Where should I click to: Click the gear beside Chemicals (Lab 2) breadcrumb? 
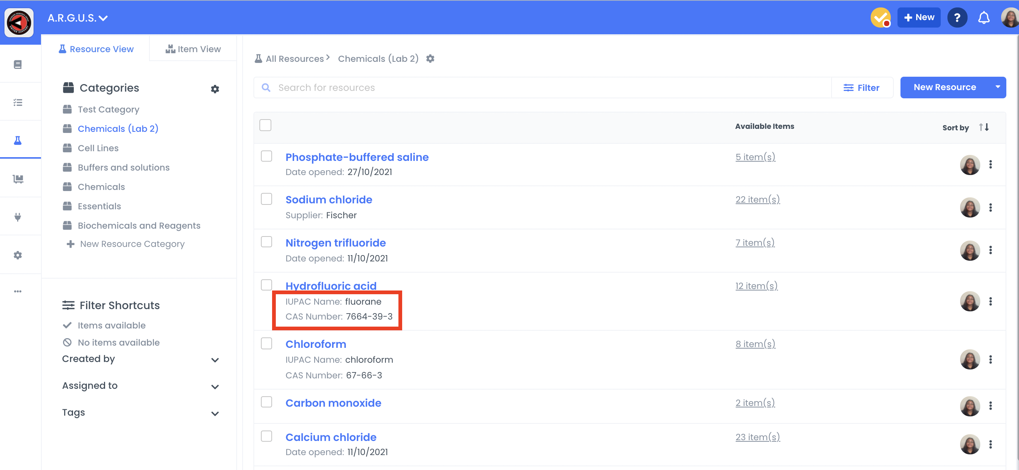(430, 59)
